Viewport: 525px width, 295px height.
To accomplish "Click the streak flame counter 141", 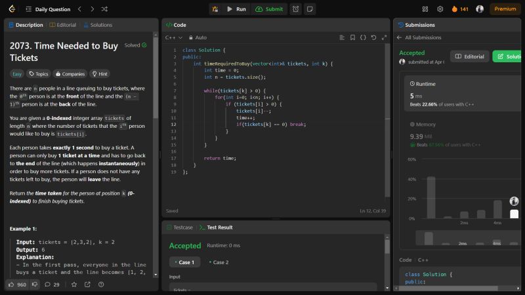I will point(460,9).
